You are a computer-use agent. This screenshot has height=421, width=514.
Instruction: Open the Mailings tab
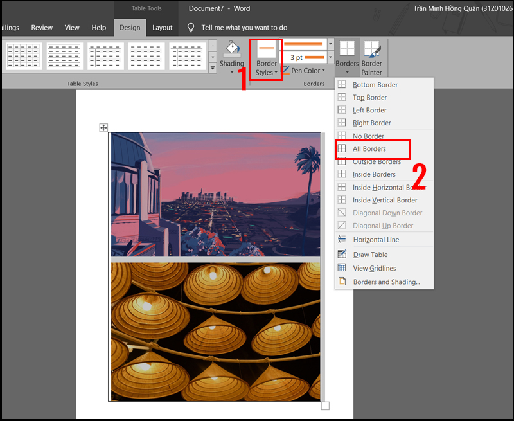(x=10, y=28)
